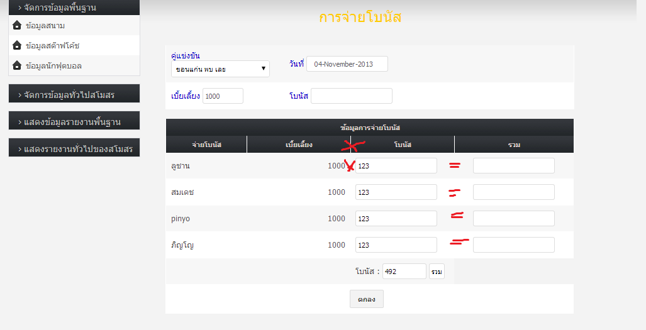Click the เบี้ยเลี้ยง allowance input
Viewport: 646px width, 330px height.
pyautogui.click(x=223, y=96)
